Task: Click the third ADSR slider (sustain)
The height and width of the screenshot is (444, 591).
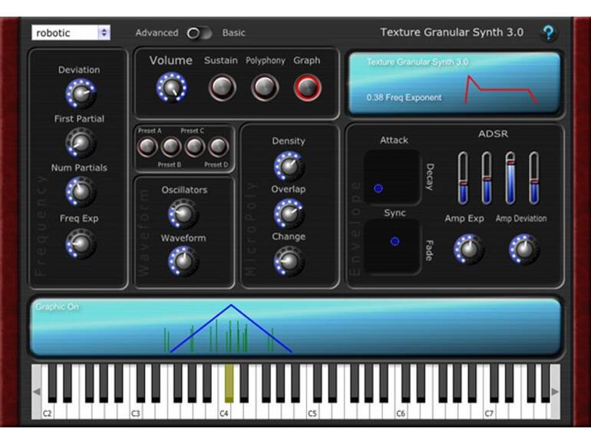Action: [x=510, y=178]
